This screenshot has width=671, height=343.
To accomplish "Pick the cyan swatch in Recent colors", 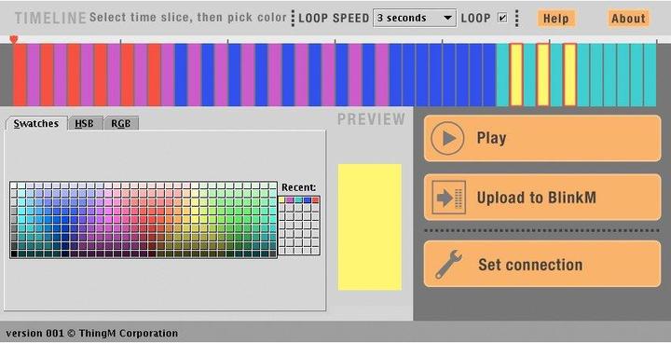I will [x=298, y=200].
